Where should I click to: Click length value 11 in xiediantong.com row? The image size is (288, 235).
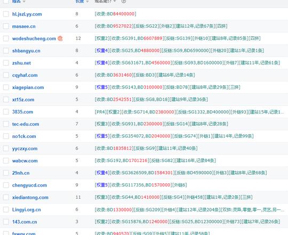click(78, 197)
